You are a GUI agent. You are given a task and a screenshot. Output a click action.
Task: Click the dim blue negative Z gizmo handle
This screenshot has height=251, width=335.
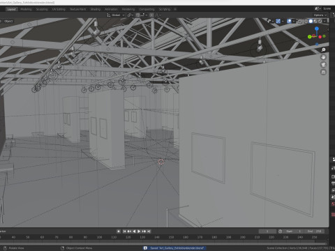pyautogui.click(x=317, y=44)
